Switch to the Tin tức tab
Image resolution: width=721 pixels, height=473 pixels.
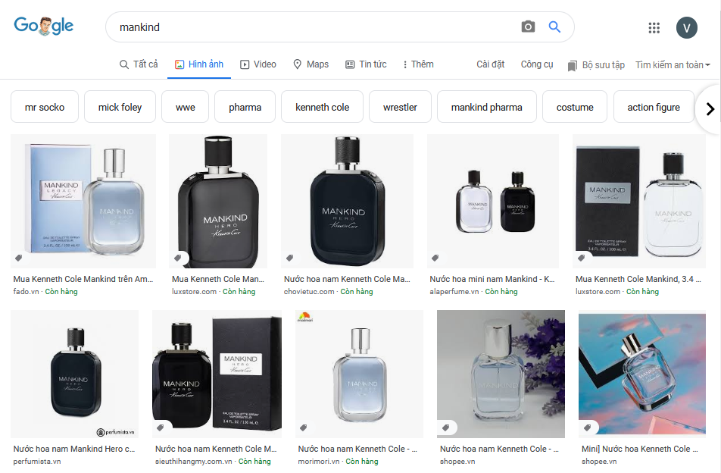(x=366, y=64)
